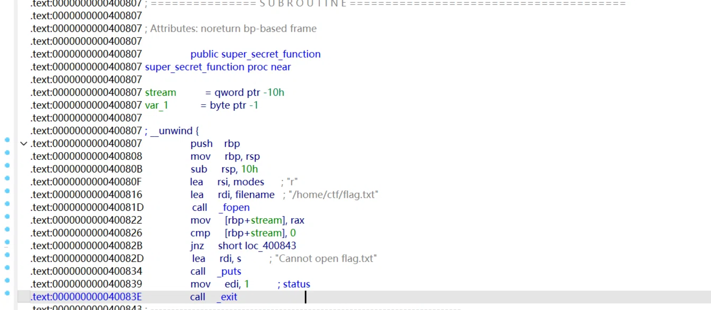The width and height of the screenshot is (711, 310).
Task: Enable breakpoint dot on call _puts line
Action: click(x=7, y=267)
